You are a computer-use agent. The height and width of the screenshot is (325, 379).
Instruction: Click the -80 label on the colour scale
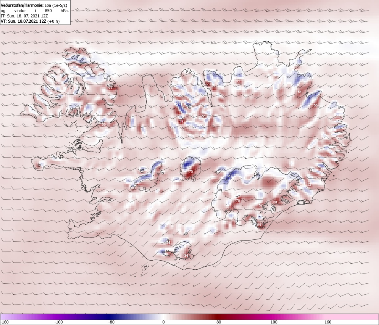click(111, 322)
